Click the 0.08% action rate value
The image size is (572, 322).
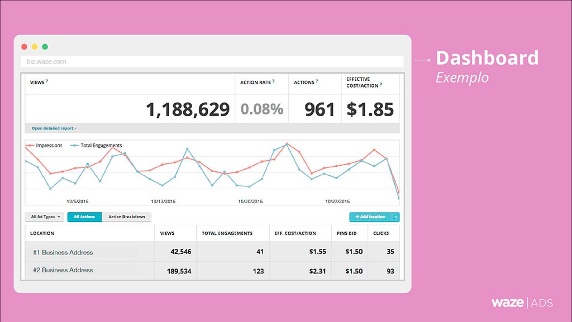coord(262,109)
